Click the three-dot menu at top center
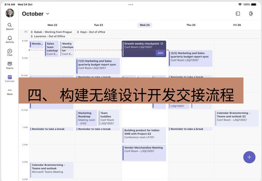 (x=131, y=5)
